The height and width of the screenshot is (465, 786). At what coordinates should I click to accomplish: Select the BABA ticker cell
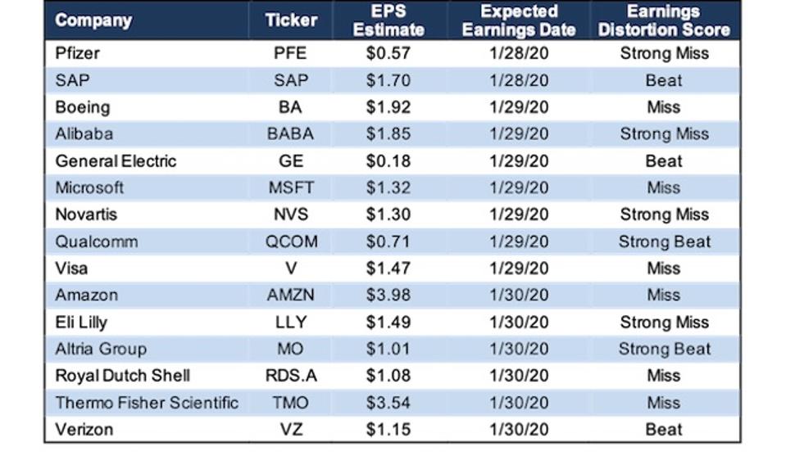click(291, 134)
